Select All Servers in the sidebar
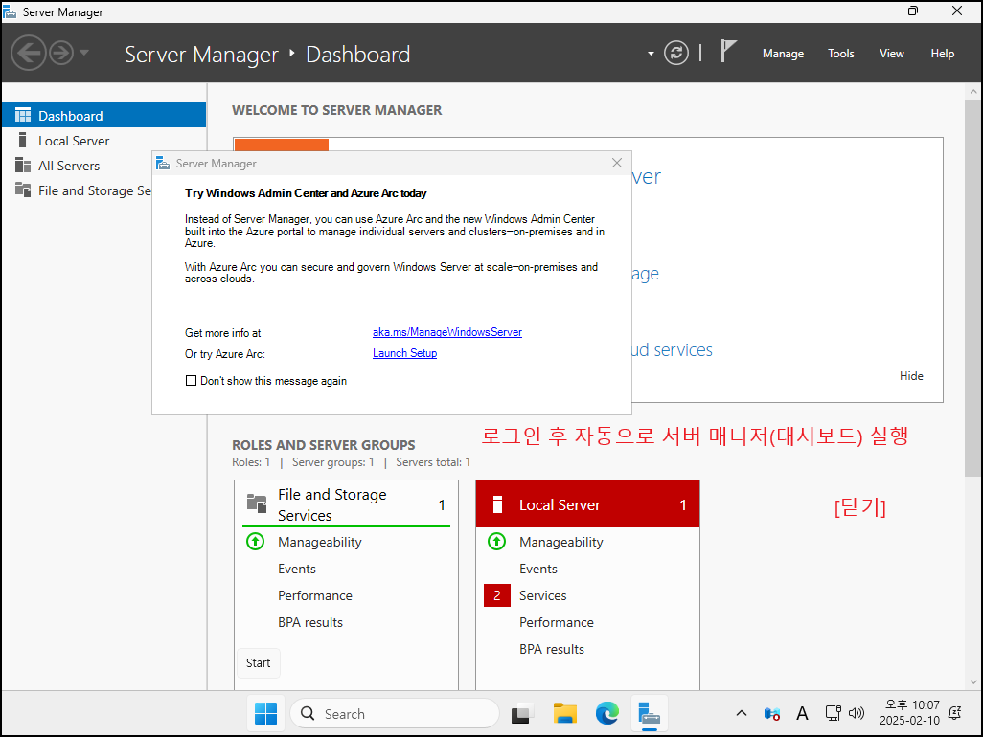The width and height of the screenshot is (983, 737). point(77,166)
